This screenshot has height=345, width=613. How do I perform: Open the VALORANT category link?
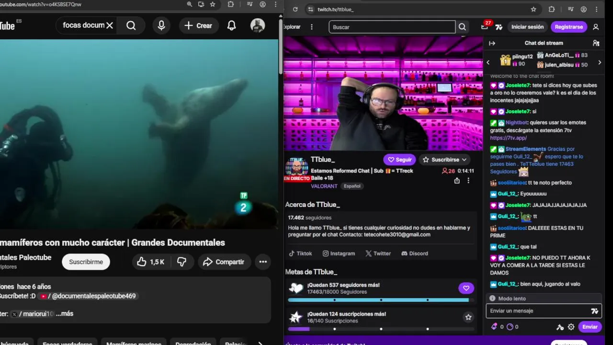point(324,186)
